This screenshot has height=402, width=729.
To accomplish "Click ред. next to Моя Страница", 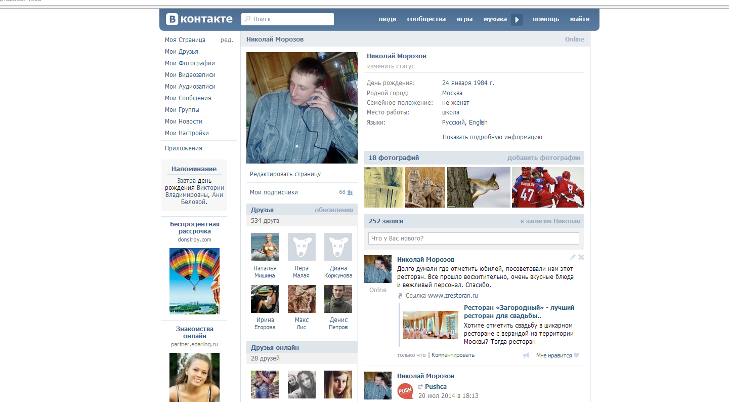I will coord(227,40).
